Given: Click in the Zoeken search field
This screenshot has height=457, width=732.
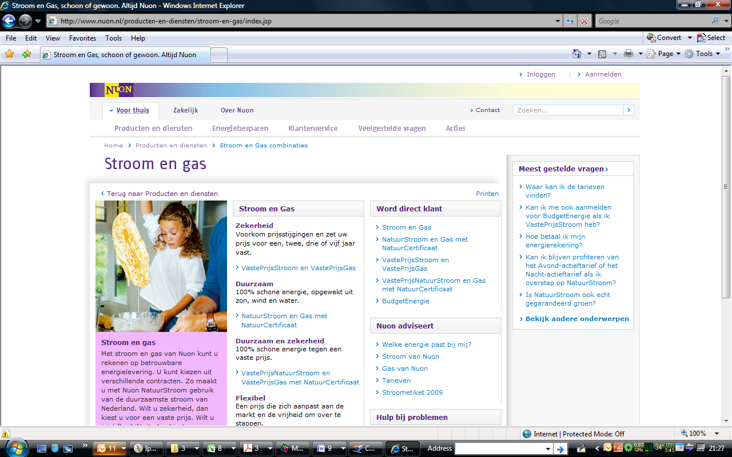Looking at the screenshot, I should tap(568, 110).
